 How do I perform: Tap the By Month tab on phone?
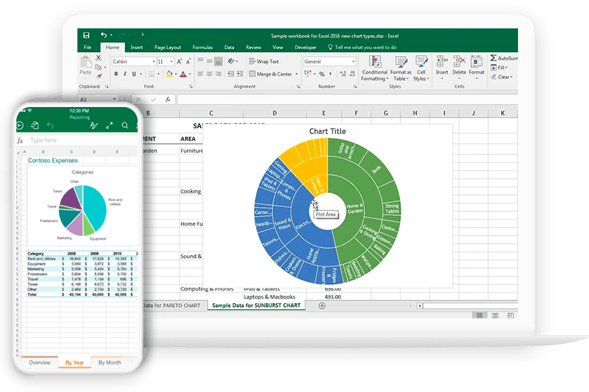coord(110,363)
